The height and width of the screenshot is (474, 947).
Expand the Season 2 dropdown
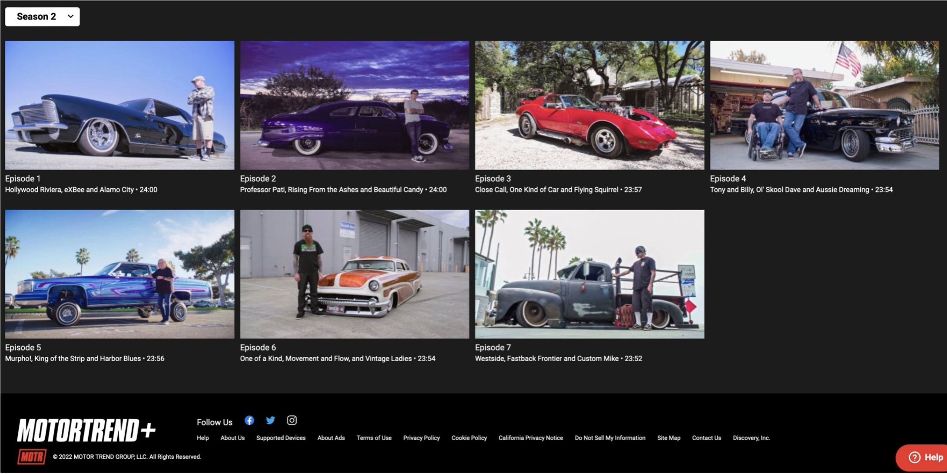tap(43, 16)
